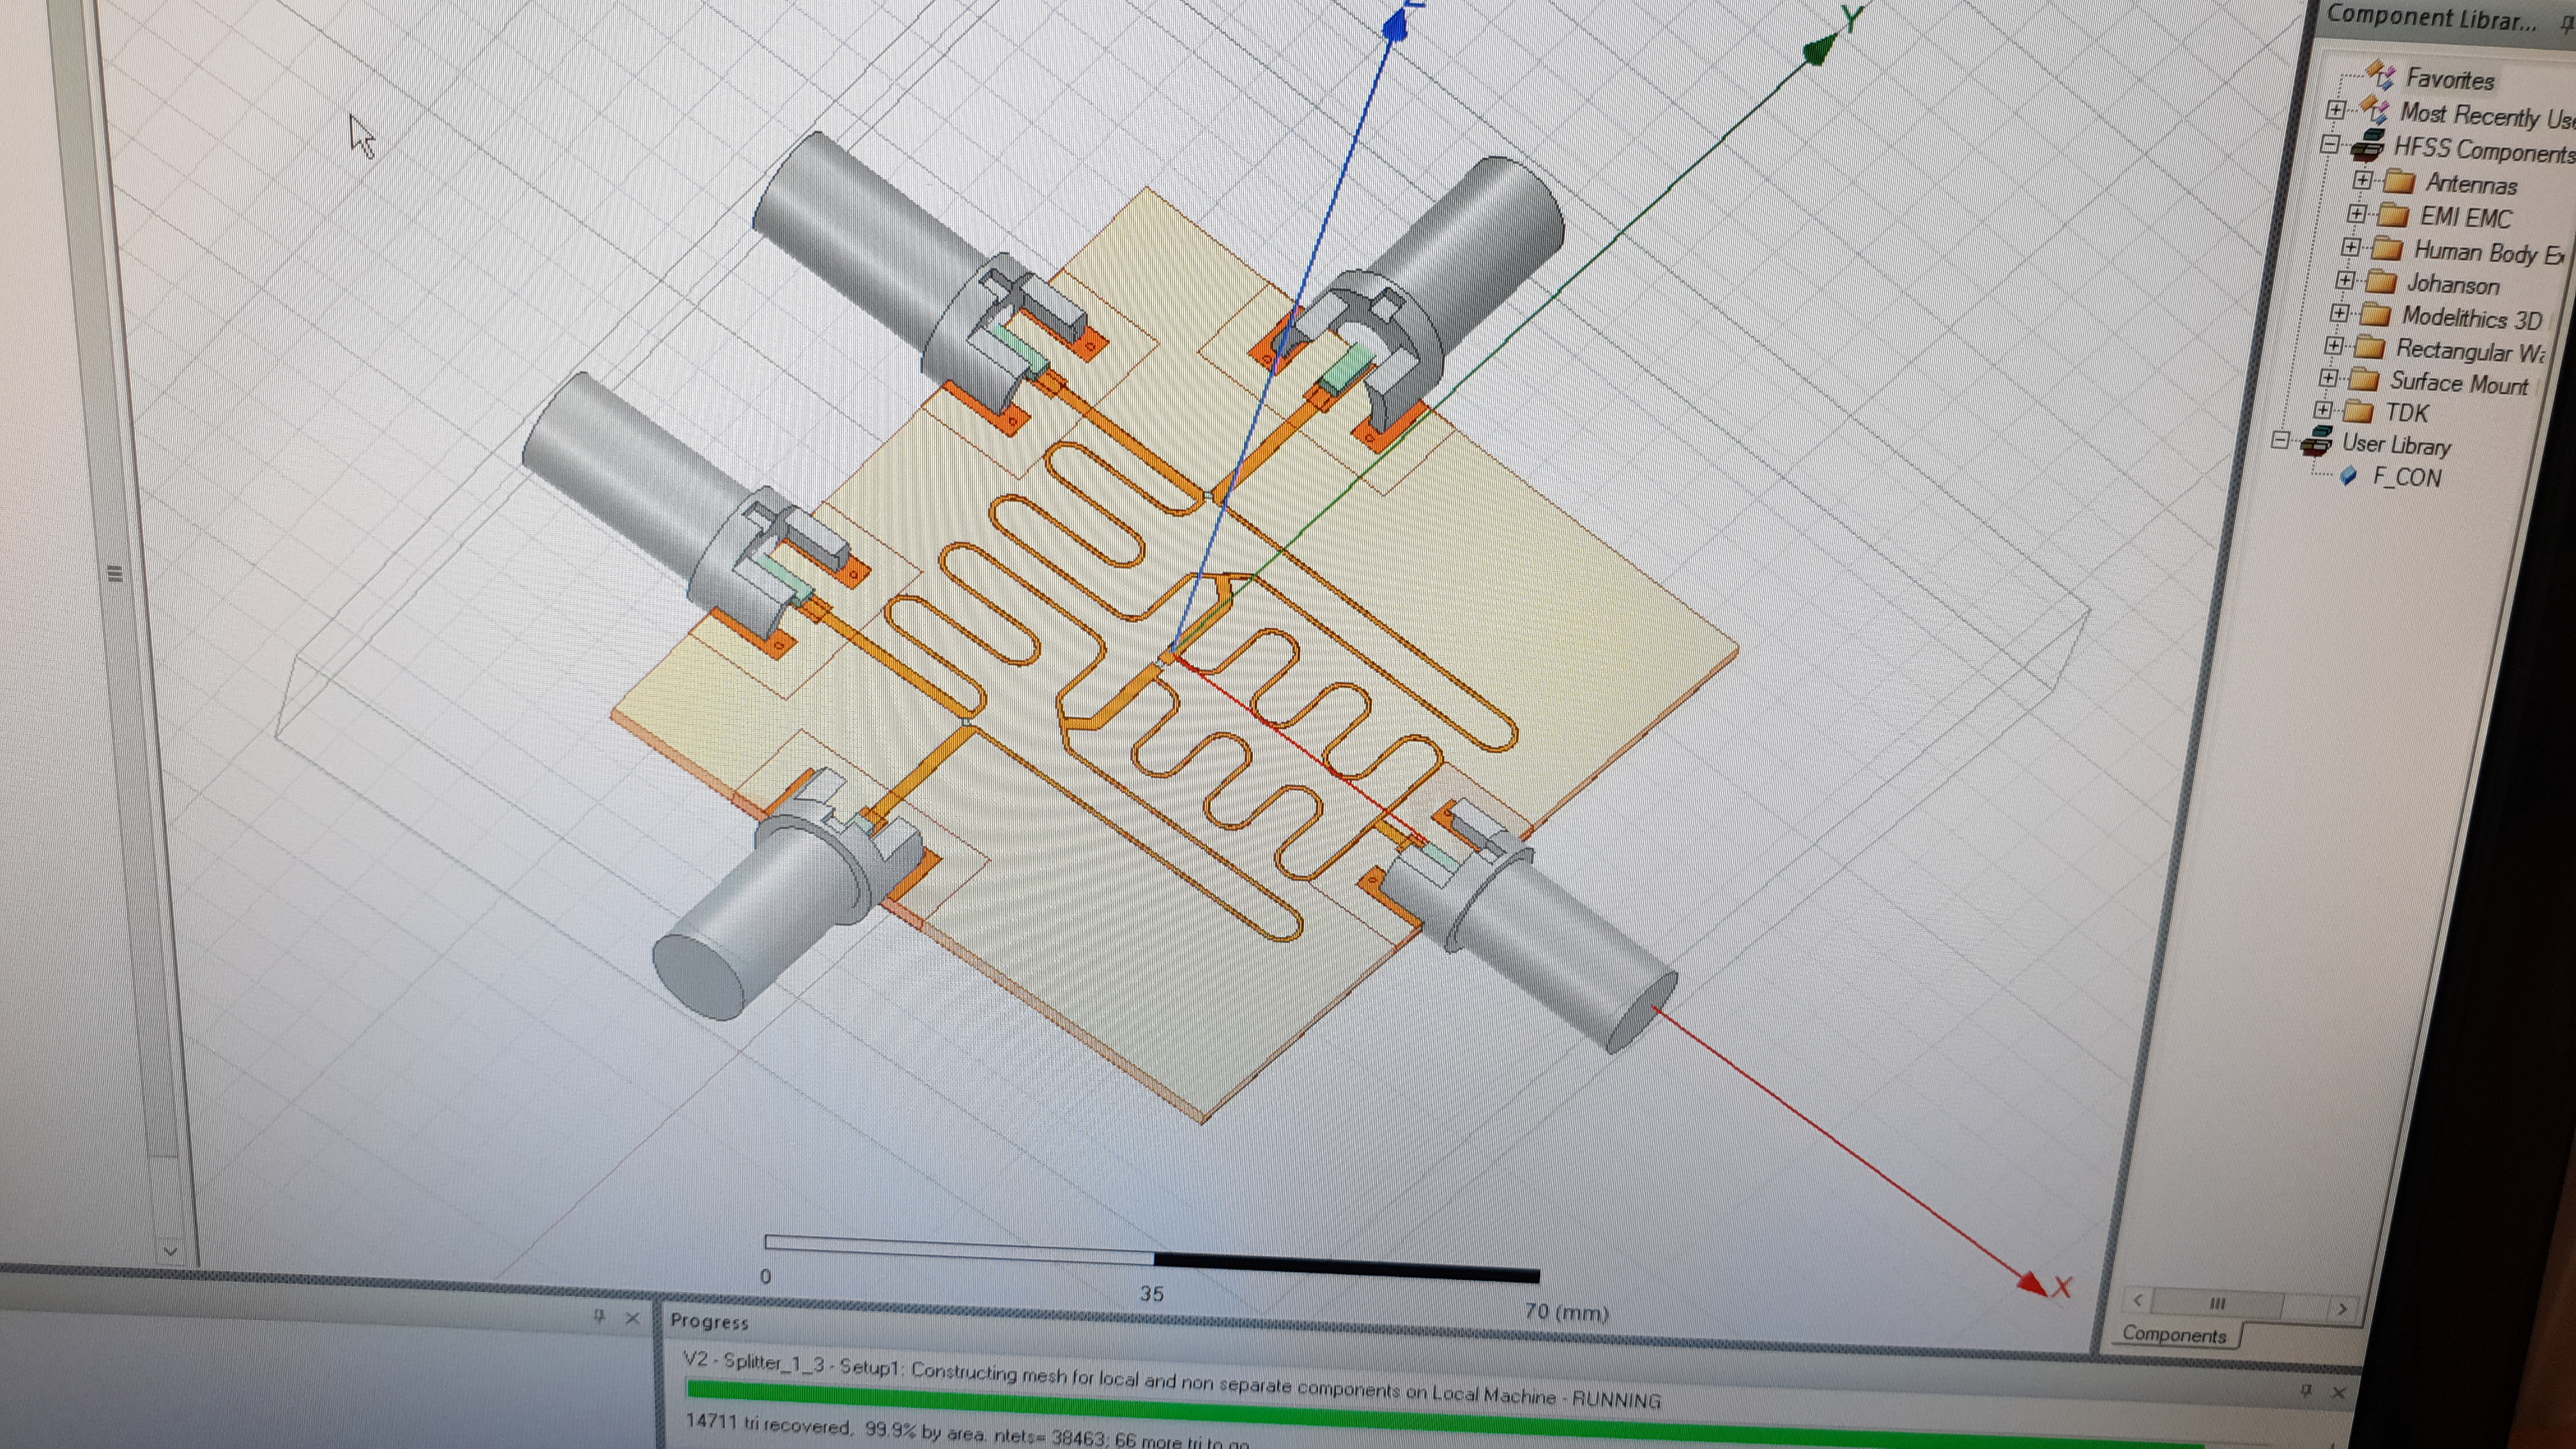Image resolution: width=2576 pixels, height=1449 pixels.
Task: Click the TDK folder icon
Action: pyautogui.click(x=2358, y=411)
